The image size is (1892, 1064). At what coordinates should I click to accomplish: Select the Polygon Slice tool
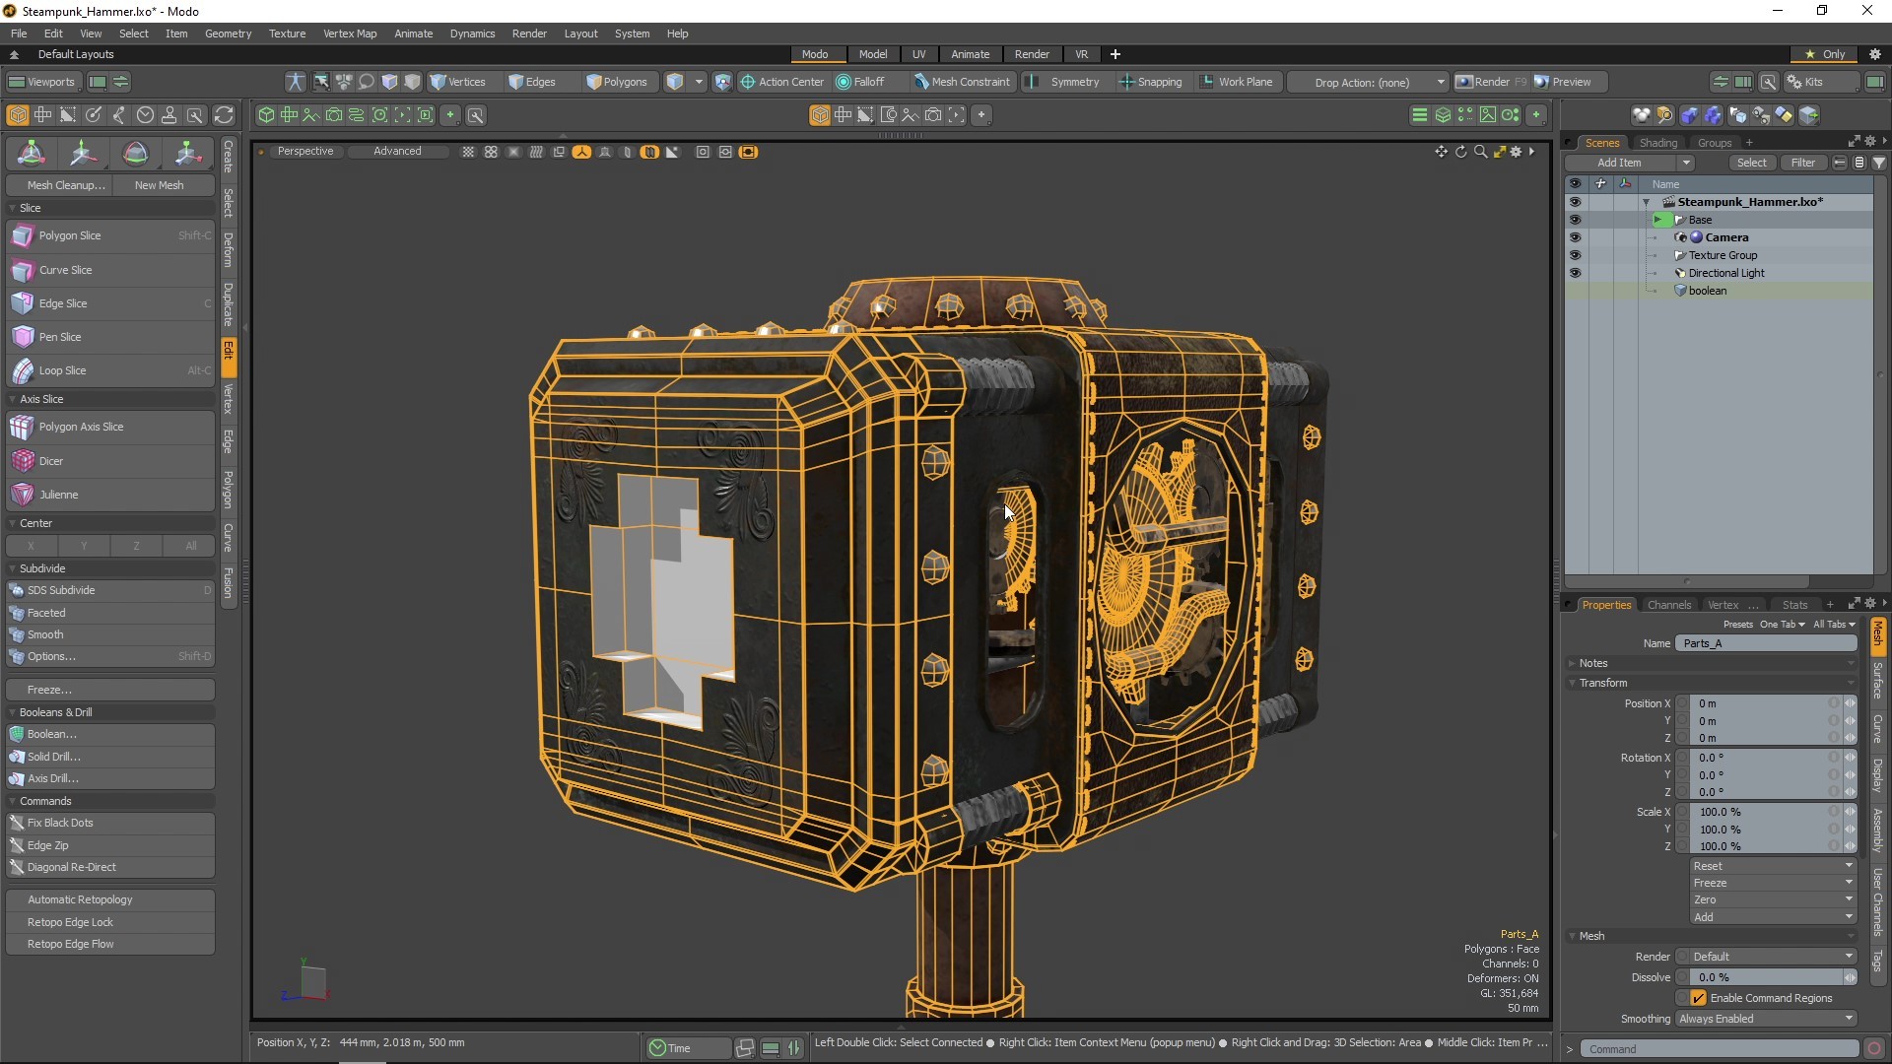[x=69, y=235]
